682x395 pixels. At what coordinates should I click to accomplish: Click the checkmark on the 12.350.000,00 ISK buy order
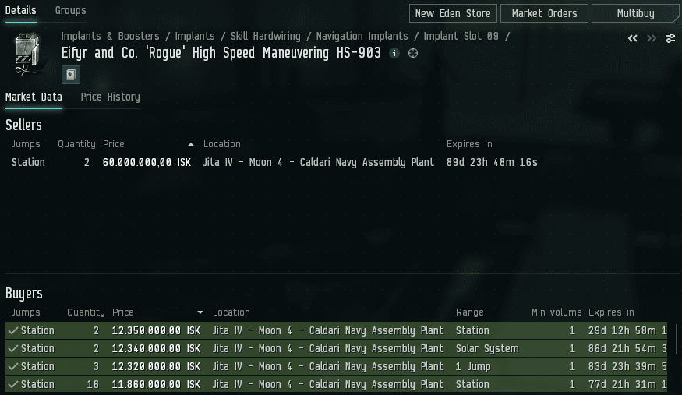click(12, 330)
